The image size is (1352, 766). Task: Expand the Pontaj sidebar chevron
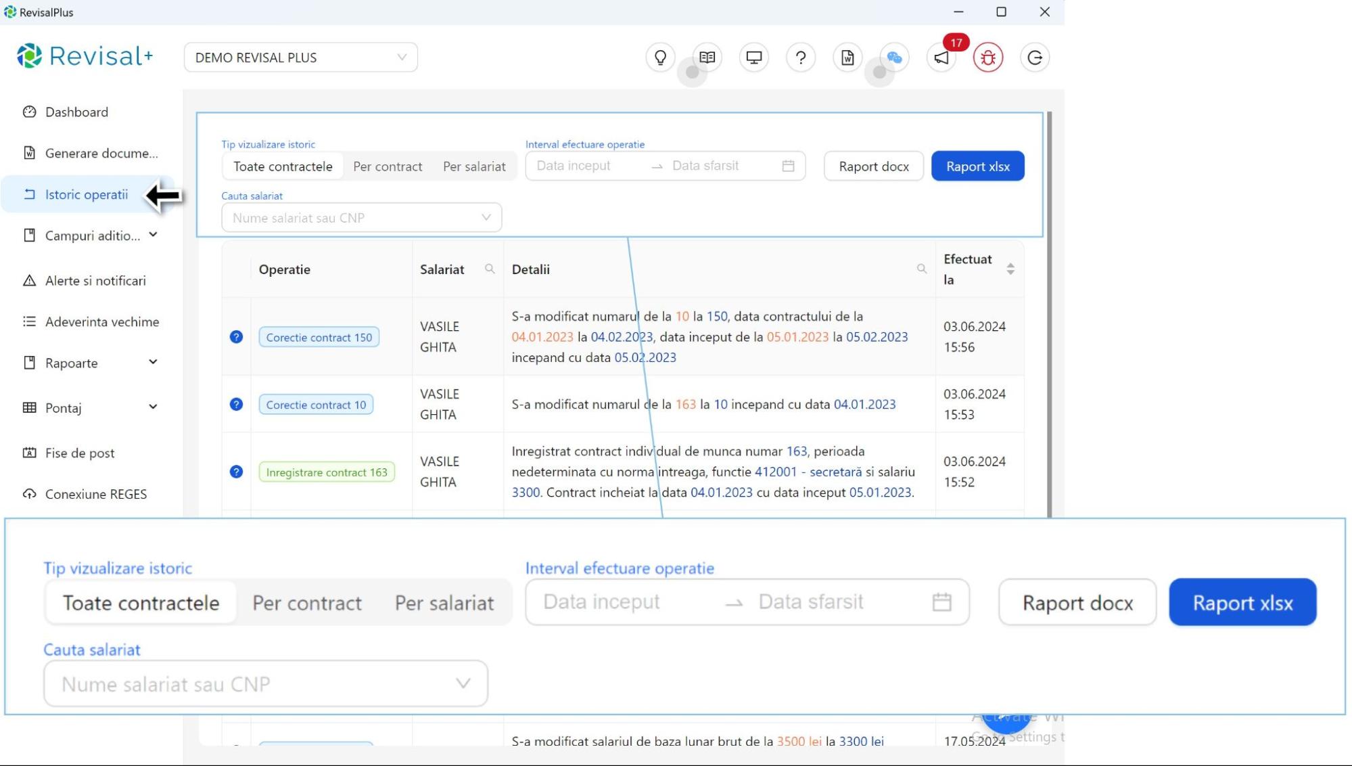click(153, 407)
